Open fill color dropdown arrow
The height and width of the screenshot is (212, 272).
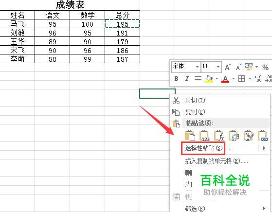217,79
